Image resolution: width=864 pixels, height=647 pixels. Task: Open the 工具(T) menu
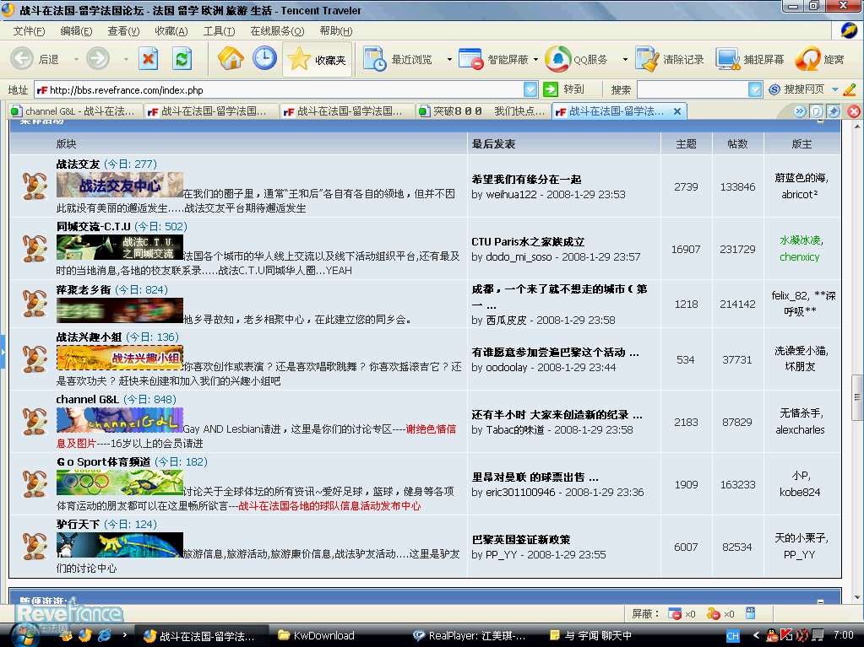[219, 31]
